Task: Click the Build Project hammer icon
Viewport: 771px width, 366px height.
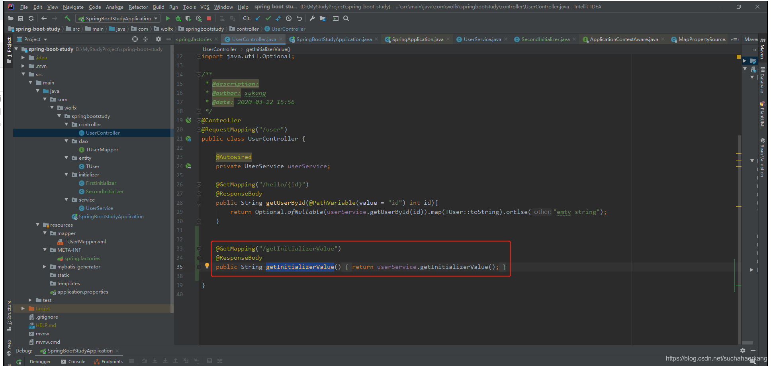Action: click(68, 18)
